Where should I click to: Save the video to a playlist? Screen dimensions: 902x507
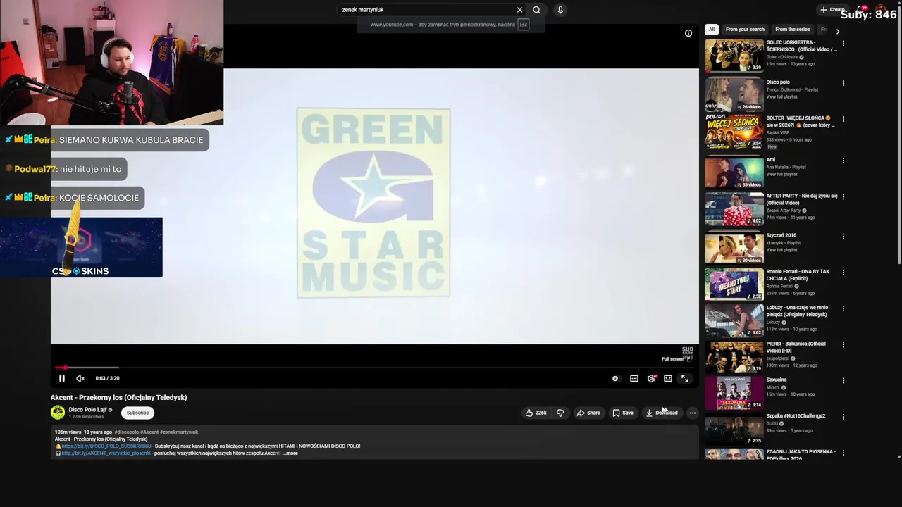(x=623, y=413)
